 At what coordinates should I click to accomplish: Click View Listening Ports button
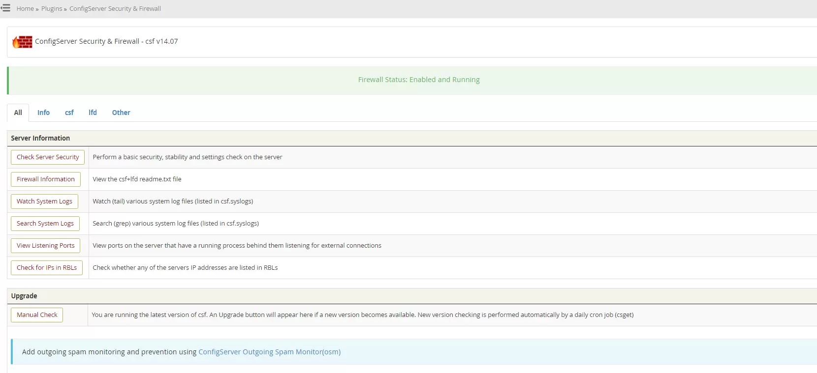(46, 246)
